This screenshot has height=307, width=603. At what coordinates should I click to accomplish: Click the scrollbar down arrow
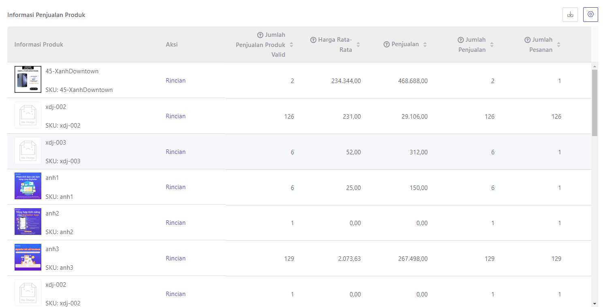[594, 303]
